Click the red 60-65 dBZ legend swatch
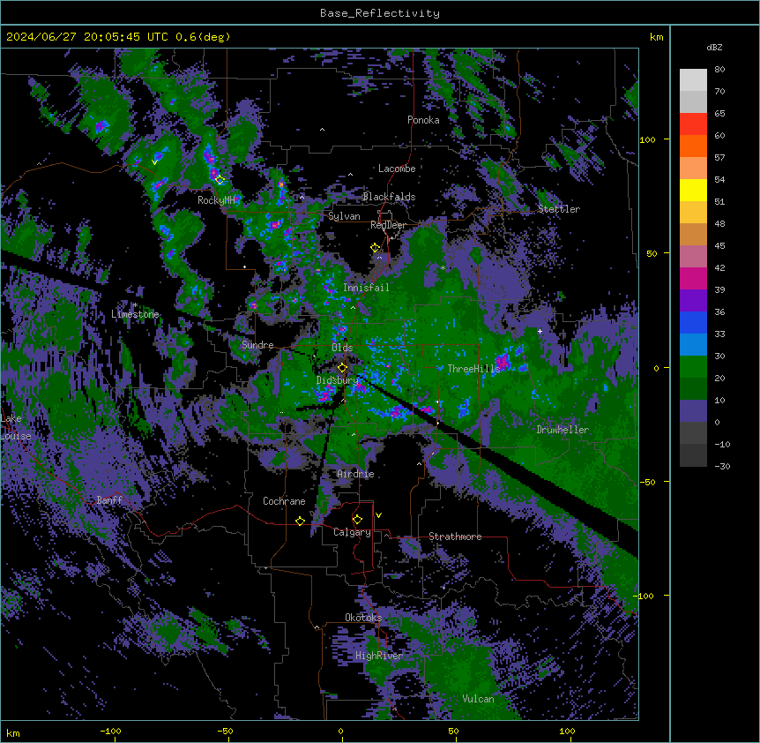The width and height of the screenshot is (760, 743). coord(693,124)
